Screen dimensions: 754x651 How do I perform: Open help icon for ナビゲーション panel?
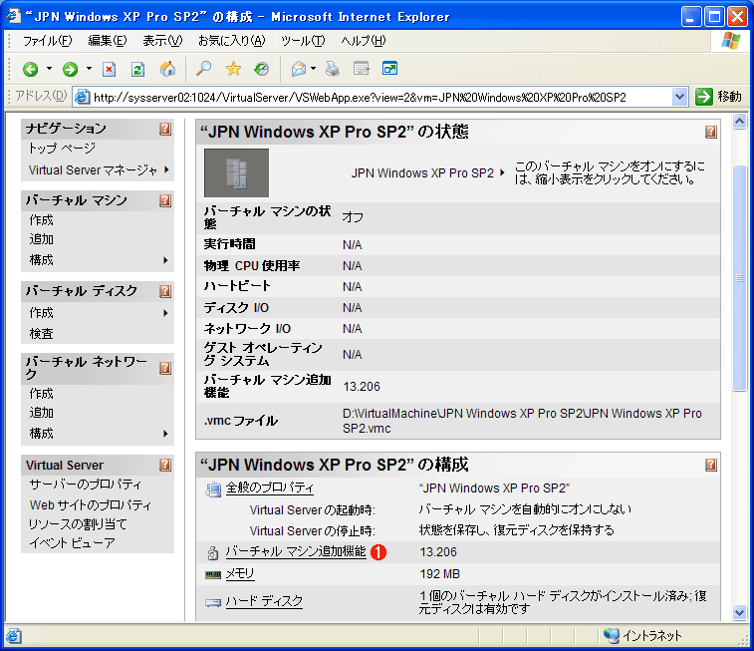pyautogui.click(x=165, y=129)
